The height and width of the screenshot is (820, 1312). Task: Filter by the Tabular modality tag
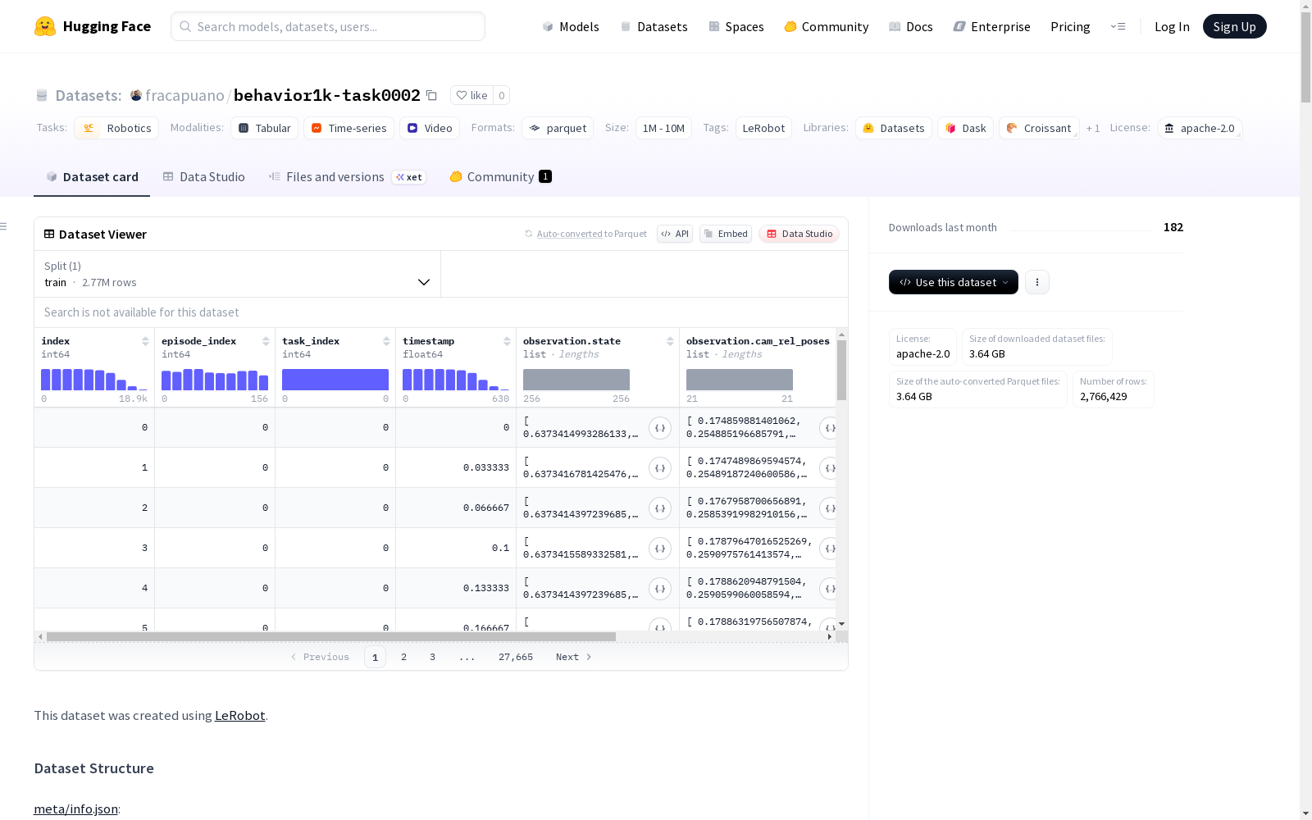pos(264,128)
